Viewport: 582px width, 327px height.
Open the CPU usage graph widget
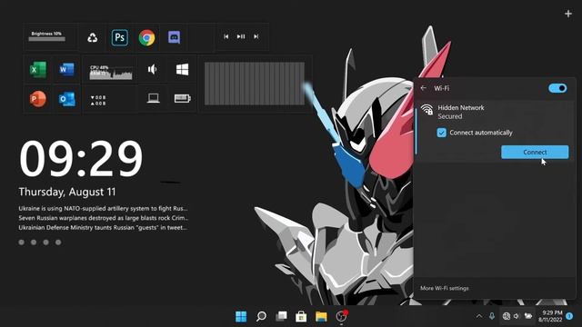click(x=111, y=73)
